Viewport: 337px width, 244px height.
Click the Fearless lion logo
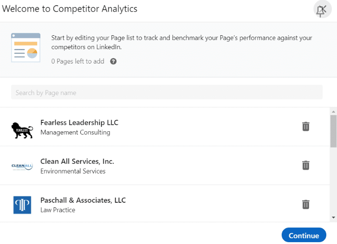tap(22, 130)
